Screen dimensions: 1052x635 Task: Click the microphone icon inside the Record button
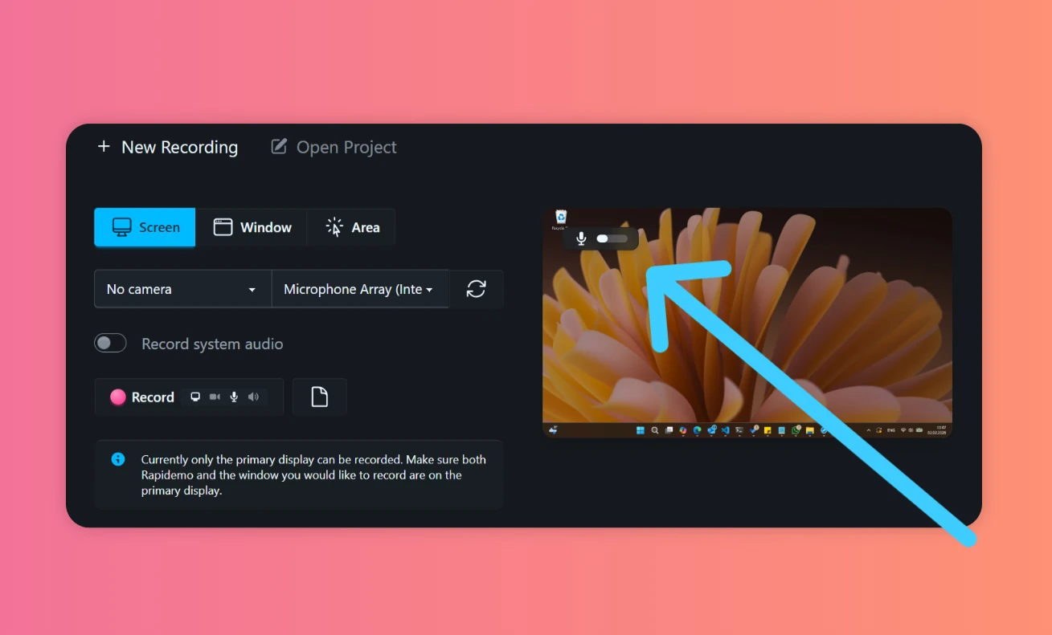pos(234,397)
